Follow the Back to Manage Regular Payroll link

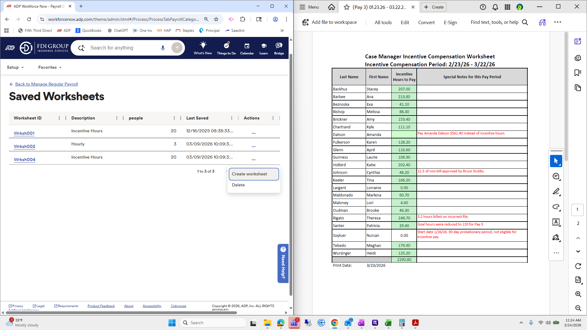pyautogui.click(x=46, y=84)
